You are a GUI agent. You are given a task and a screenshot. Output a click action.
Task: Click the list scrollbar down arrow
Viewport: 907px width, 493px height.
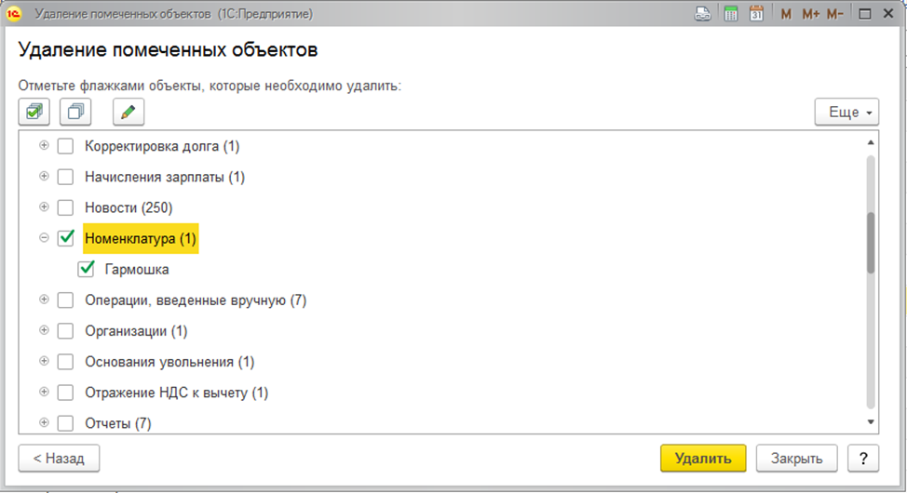pyautogui.click(x=871, y=422)
